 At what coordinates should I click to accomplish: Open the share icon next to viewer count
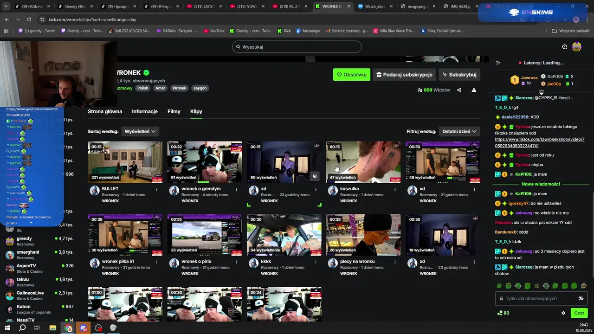[459, 90]
